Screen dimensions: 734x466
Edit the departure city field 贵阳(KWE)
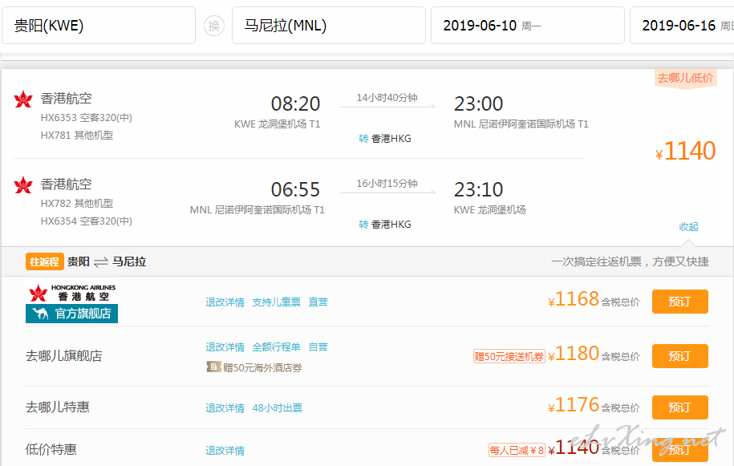click(x=99, y=26)
